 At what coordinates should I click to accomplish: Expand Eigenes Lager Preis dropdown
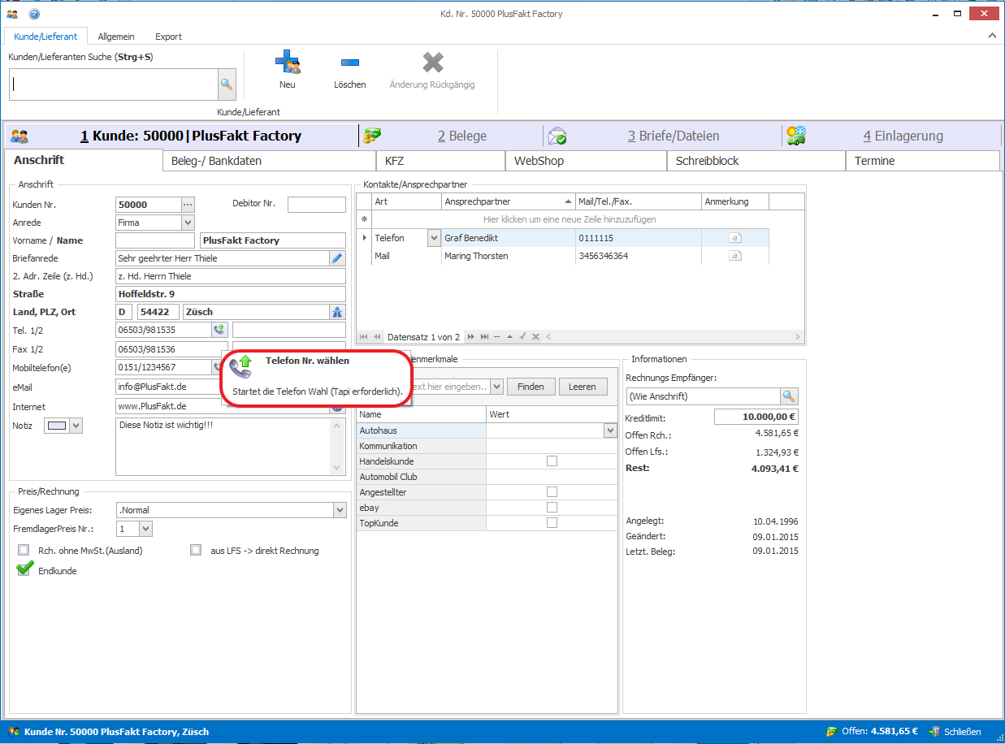pyautogui.click(x=340, y=510)
